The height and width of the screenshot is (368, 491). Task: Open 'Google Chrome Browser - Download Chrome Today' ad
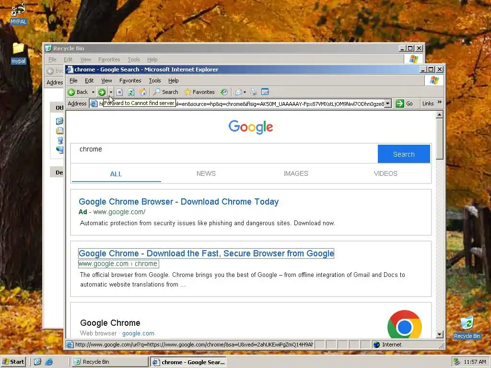coord(178,202)
